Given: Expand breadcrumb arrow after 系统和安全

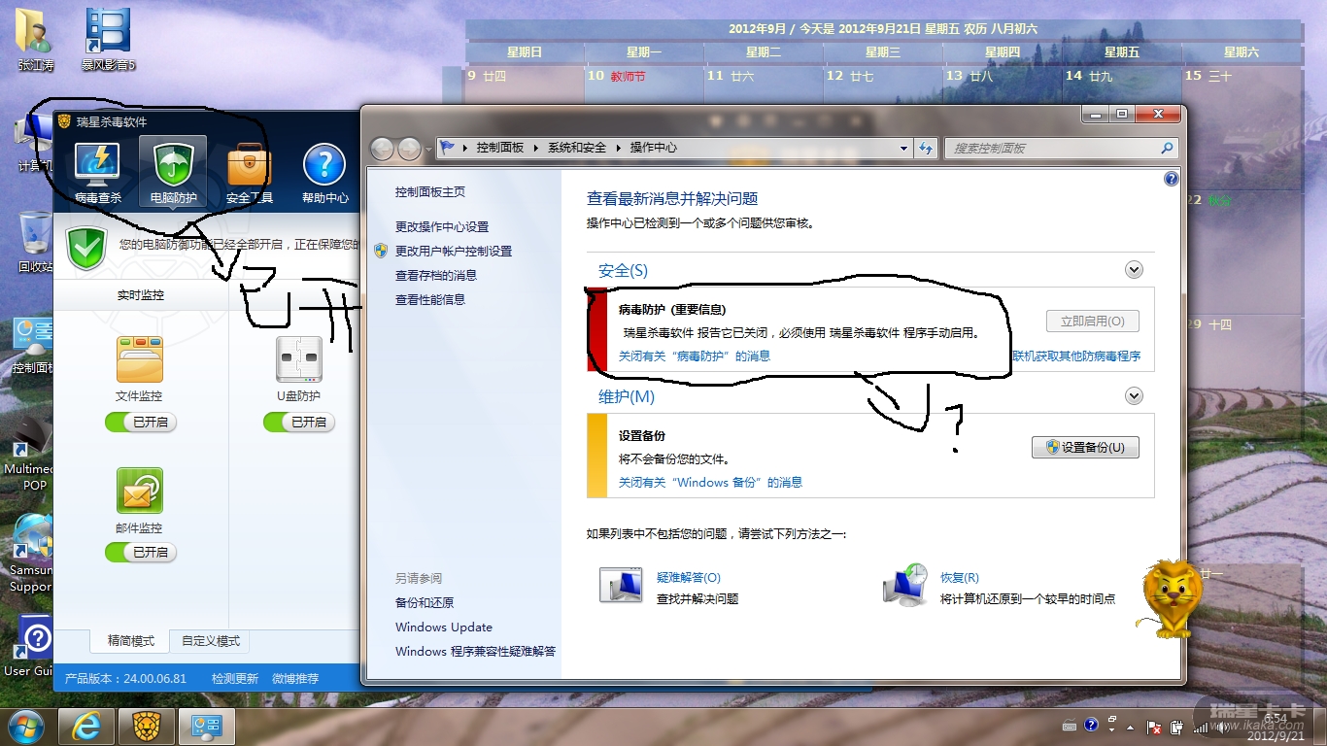Looking at the screenshot, I should point(617,148).
